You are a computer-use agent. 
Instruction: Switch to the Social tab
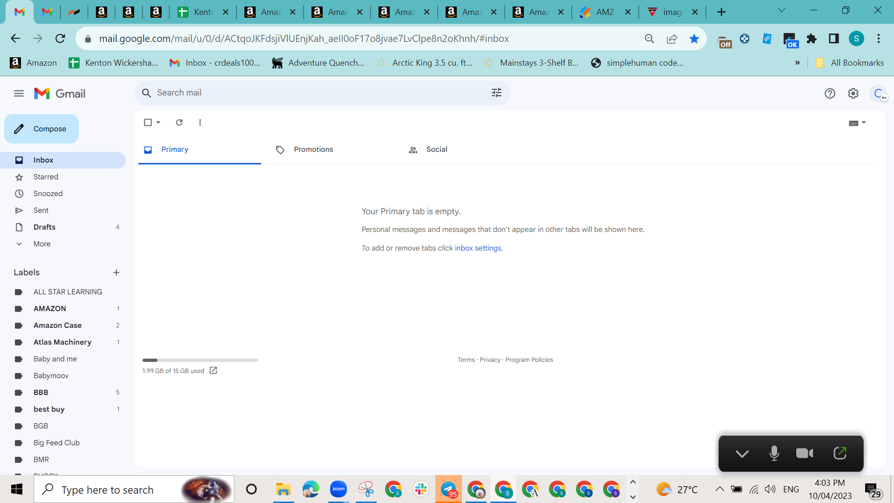point(464,150)
